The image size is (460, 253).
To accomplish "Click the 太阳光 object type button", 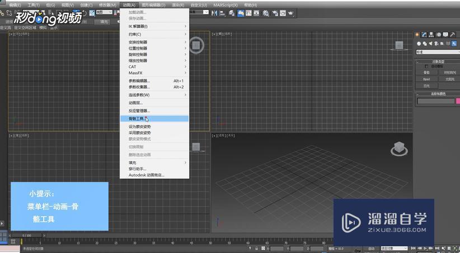I will click(x=449, y=79).
